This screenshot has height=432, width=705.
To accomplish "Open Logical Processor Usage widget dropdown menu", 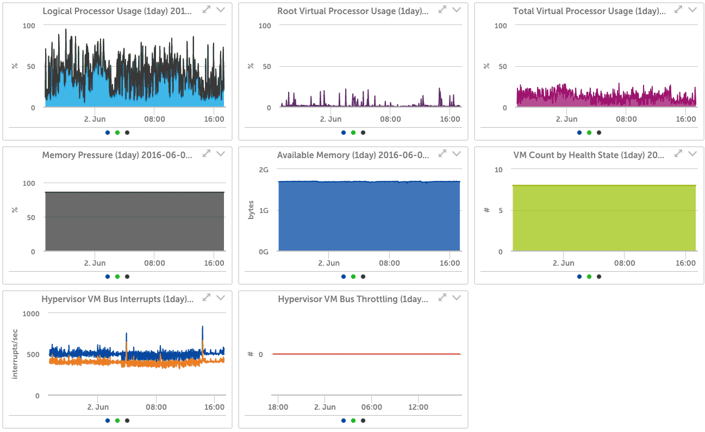I will (x=221, y=10).
